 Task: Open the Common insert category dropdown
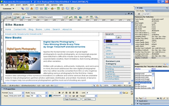coord(8,8)
